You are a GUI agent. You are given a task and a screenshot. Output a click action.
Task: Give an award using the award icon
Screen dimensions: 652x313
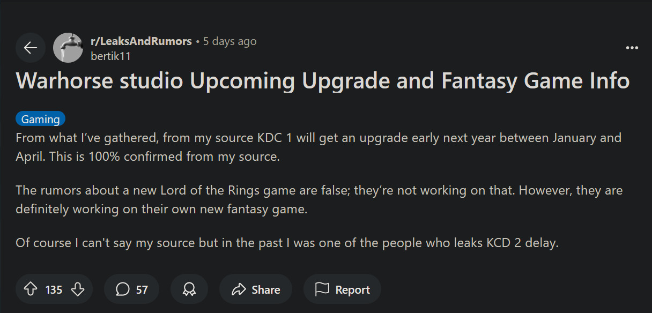(189, 289)
